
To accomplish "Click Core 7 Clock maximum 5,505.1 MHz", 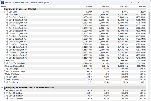I will pyautogui.click(x=123, y=36).
